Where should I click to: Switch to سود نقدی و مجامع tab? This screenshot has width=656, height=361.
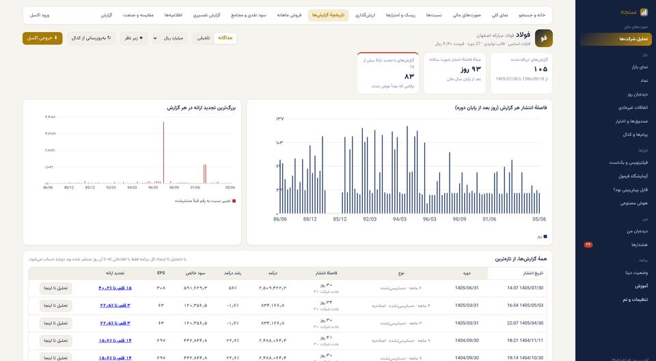click(249, 15)
